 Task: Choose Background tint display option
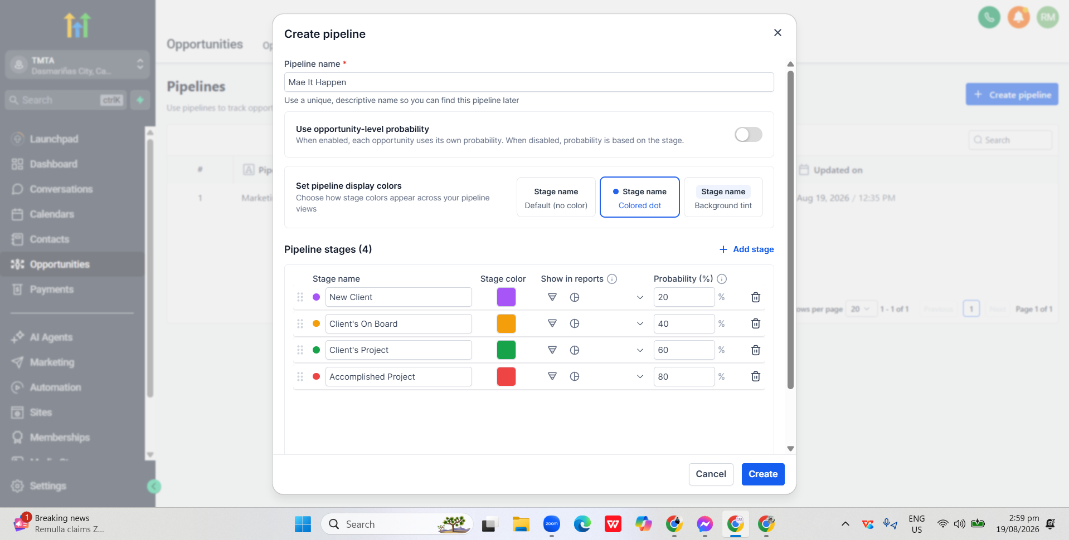coord(723,197)
